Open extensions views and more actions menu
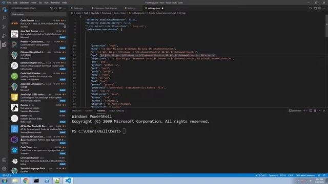Image resolution: width=328 pixels, height=184 pixels. tap(65, 8)
